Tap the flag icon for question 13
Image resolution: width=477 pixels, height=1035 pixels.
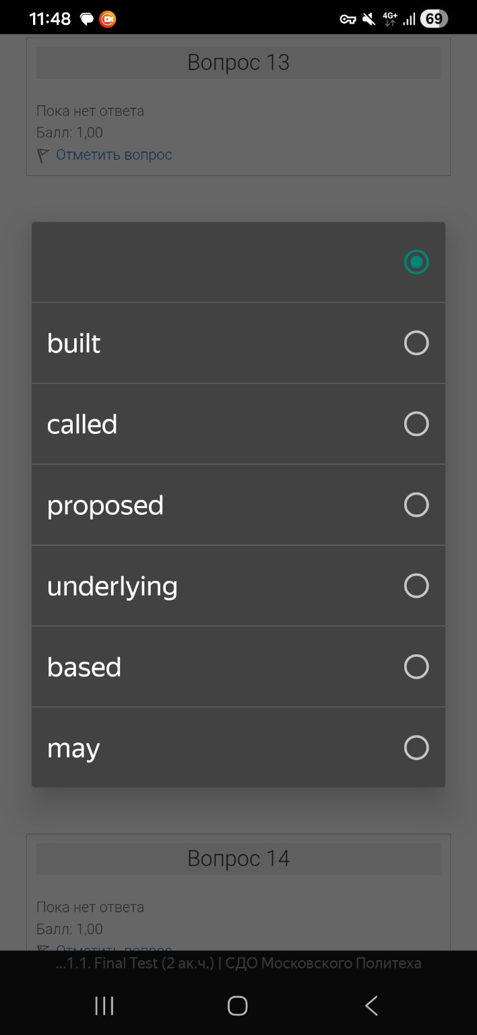(43, 156)
